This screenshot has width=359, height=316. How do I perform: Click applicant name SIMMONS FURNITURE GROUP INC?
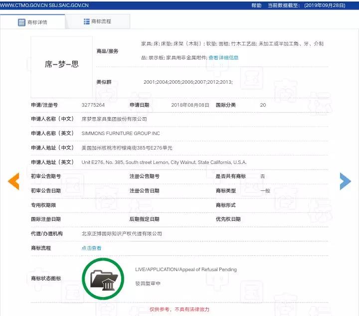(121, 134)
